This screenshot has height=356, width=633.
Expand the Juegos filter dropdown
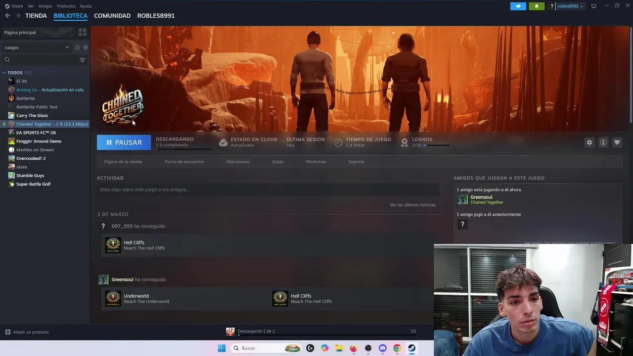point(37,47)
